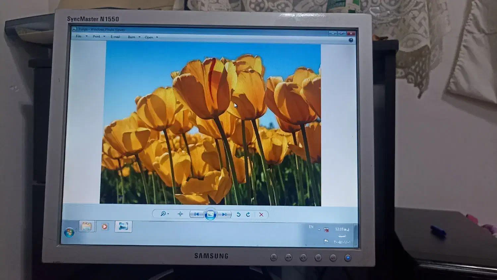Viewport: 497px width, 280px height.
Task: Click Photo Viewer taskbar button
Action: click(x=123, y=227)
